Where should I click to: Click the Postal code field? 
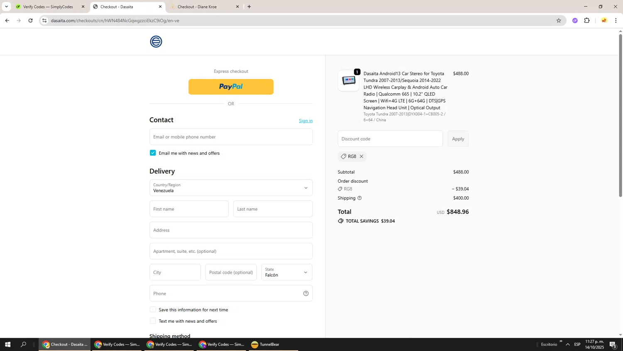[x=231, y=272]
